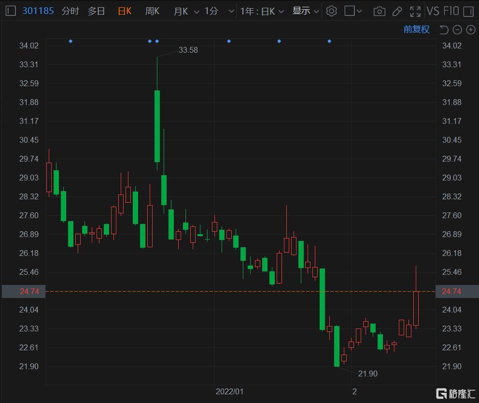
Task: Open chart settings gear
Action: click(x=331, y=11)
